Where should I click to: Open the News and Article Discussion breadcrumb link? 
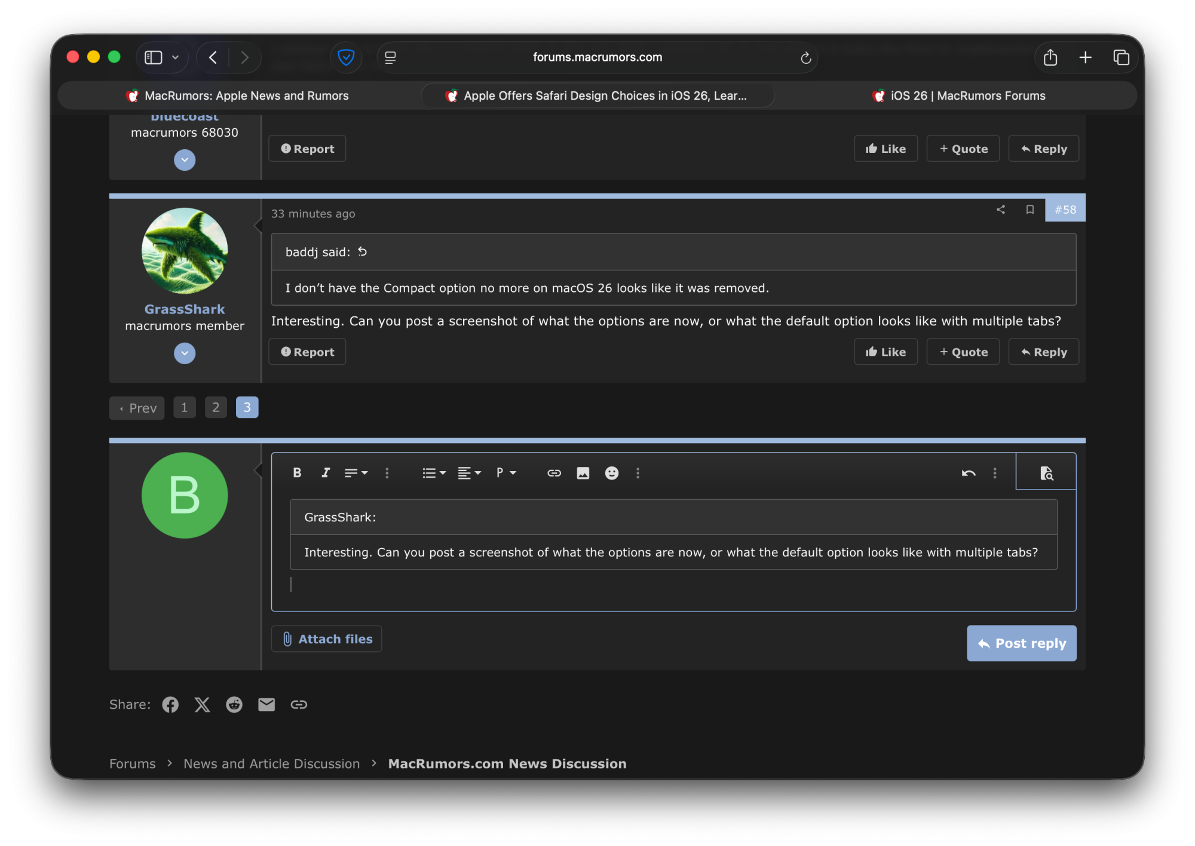[271, 764]
